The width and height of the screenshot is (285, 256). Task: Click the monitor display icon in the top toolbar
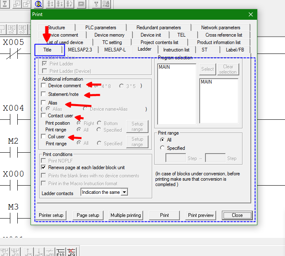click(x=81, y=4)
